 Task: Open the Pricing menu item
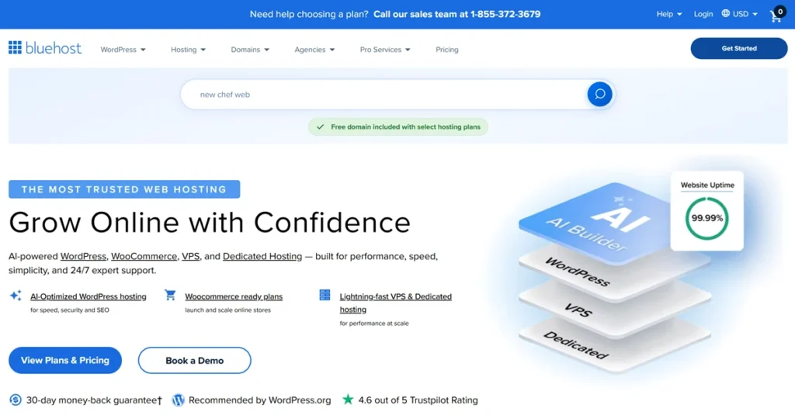click(446, 50)
